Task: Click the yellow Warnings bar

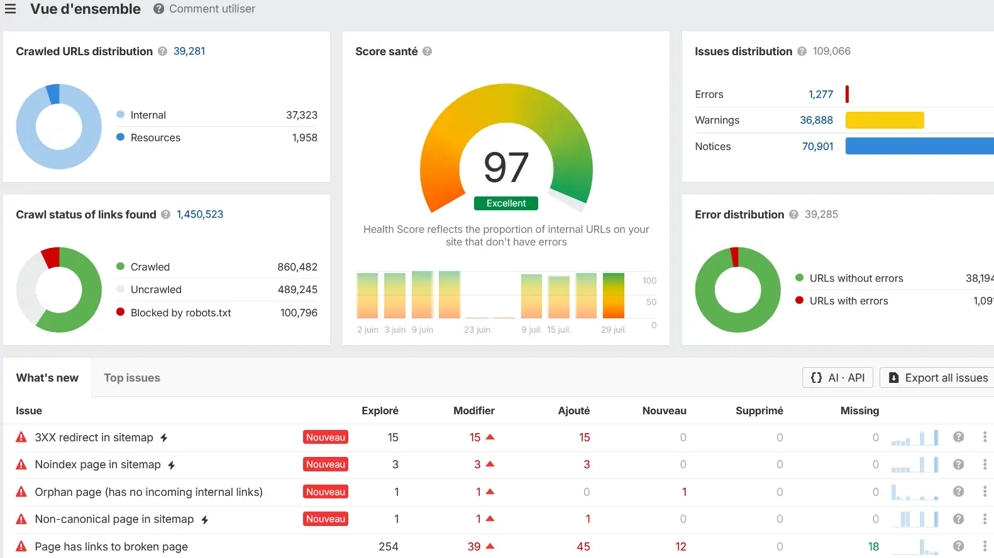Action: pyautogui.click(x=885, y=120)
